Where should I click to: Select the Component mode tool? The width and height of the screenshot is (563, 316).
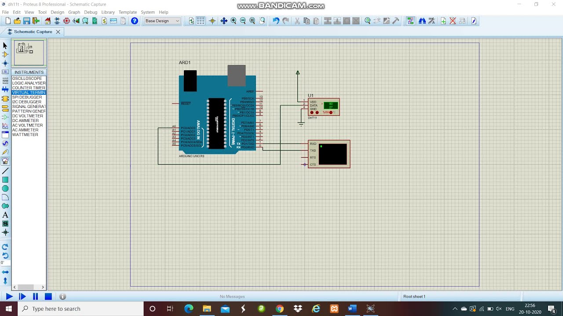pos(5,54)
